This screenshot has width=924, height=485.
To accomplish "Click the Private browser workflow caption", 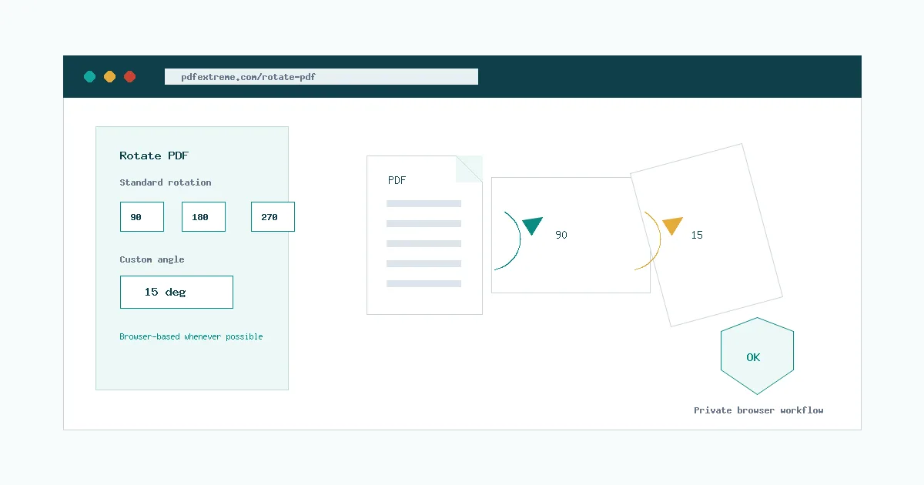I will [x=758, y=410].
